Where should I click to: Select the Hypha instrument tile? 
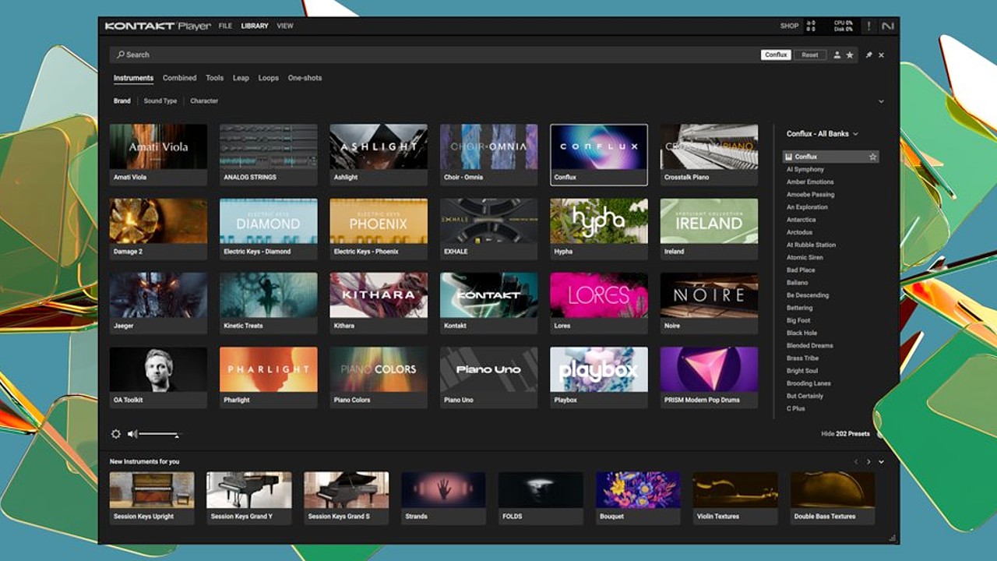(x=599, y=229)
